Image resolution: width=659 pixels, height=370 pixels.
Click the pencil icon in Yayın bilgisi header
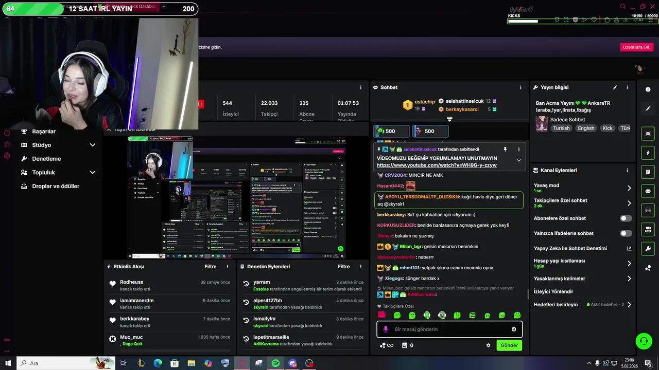(x=615, y=87)
